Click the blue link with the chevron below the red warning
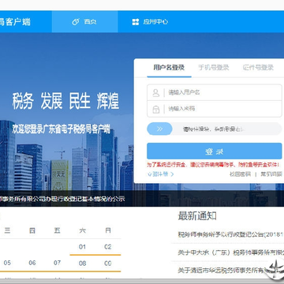The height and width of the screenshot is (284, 284). point(161,174)
